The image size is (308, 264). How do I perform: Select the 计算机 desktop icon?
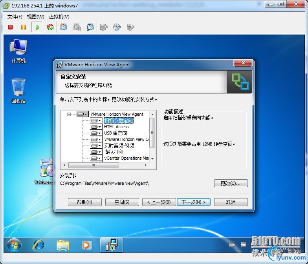18,51
